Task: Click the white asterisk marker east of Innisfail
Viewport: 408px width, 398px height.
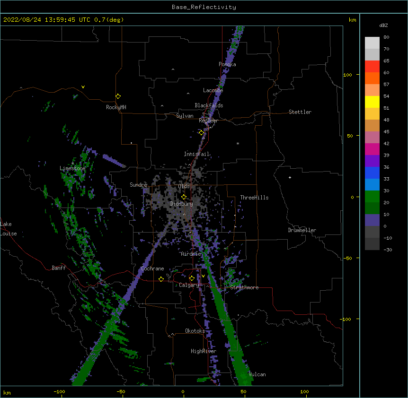Action: click(238, 143)
